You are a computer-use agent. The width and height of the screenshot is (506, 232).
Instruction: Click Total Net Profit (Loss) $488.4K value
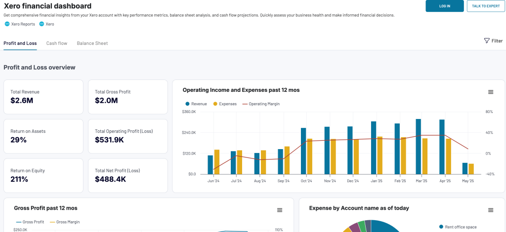pyautogui.click(x=110, y=179)
